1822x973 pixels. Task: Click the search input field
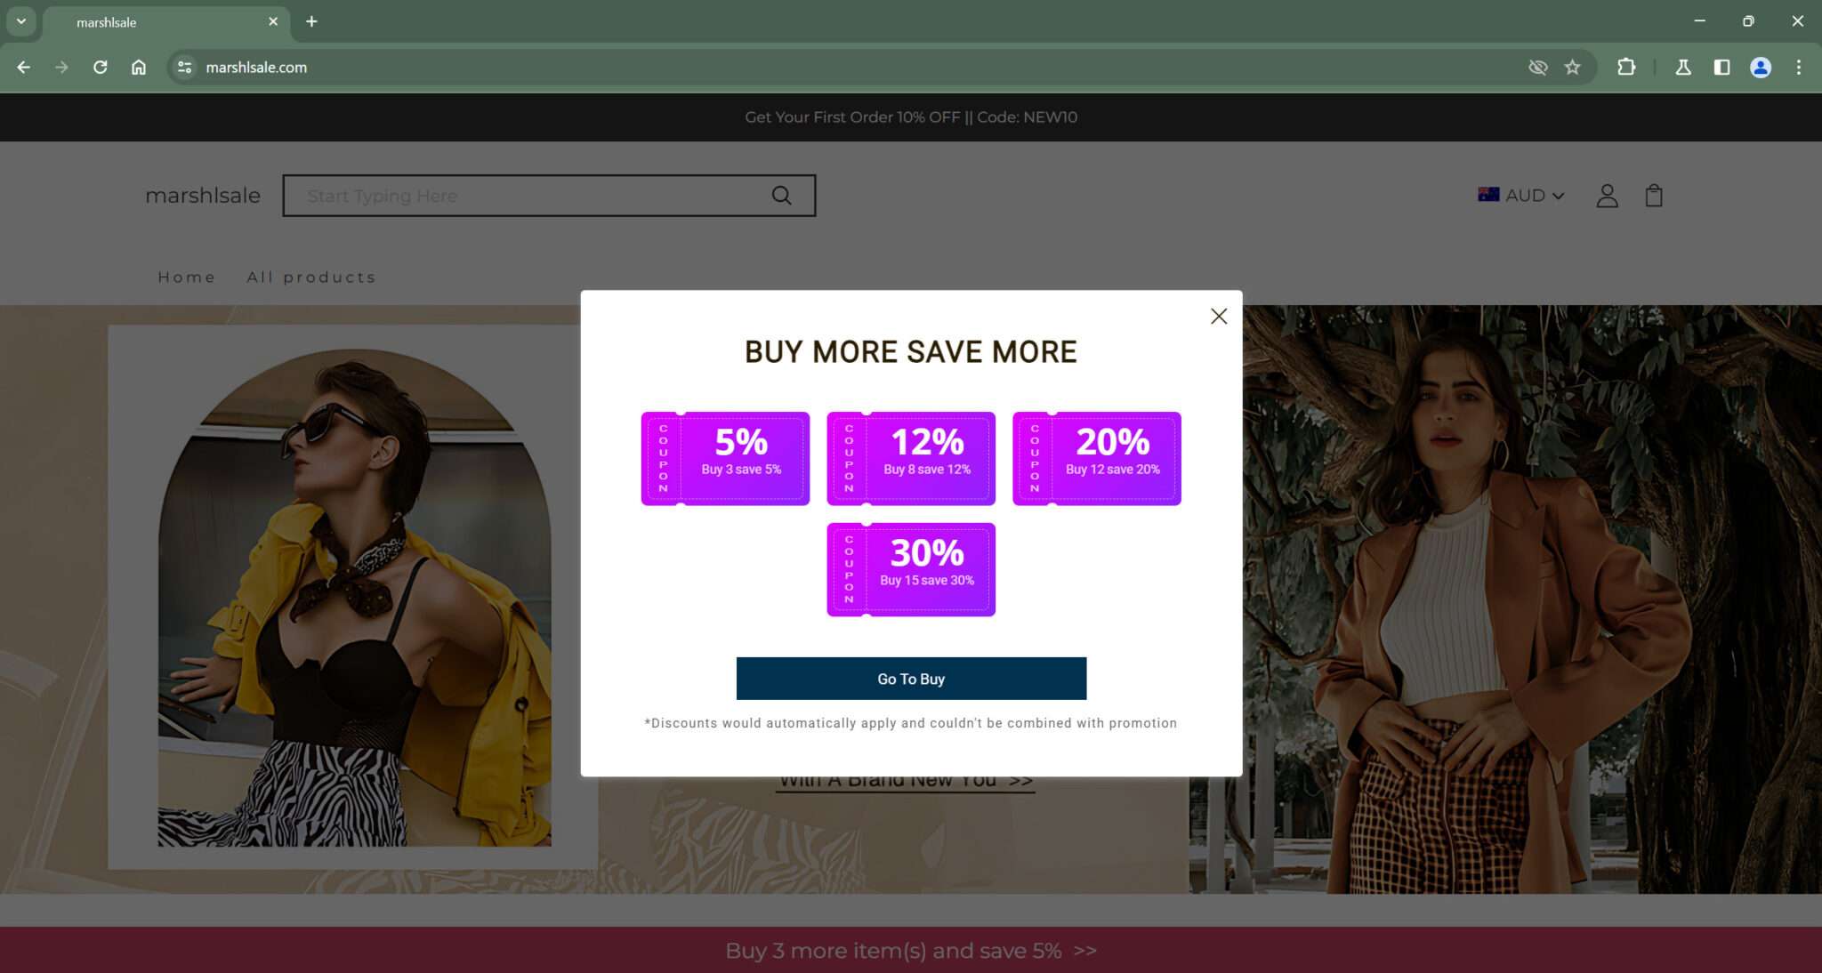pyautogui.click(x=498, y=195)
